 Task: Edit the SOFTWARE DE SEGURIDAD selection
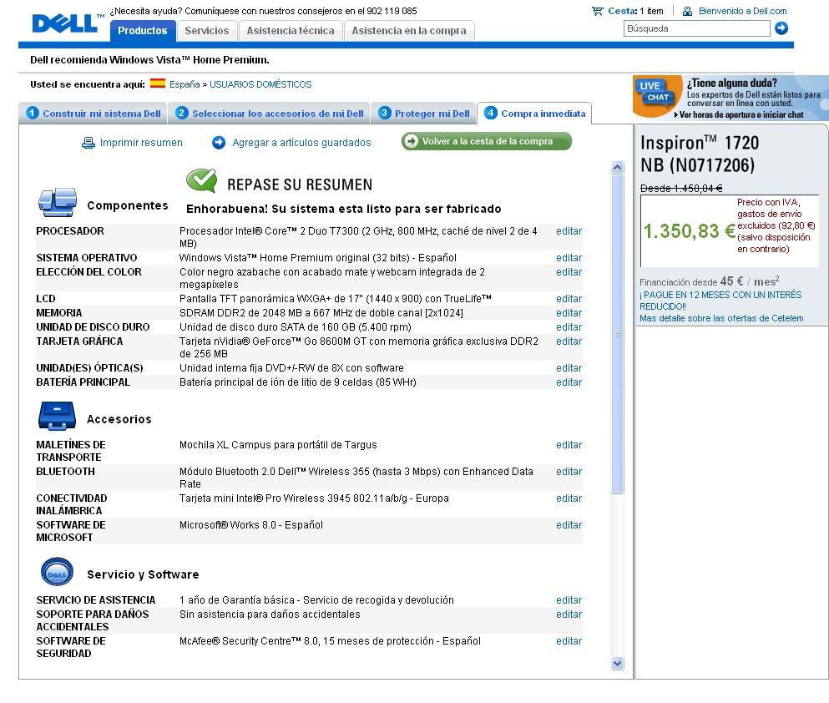[x=569, y=641]
